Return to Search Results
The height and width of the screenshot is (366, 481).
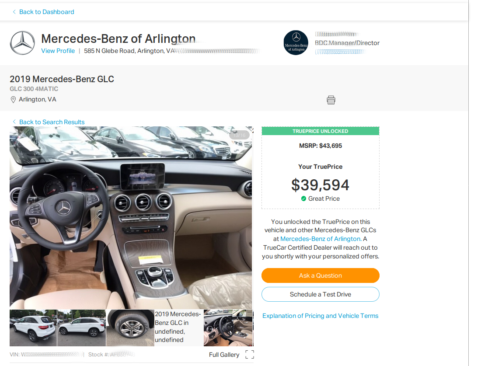tap(52, 122)
